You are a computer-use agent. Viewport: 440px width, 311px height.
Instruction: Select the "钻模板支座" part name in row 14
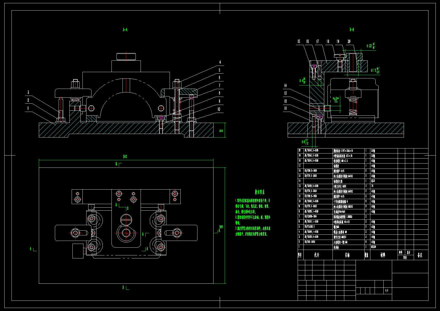tap(338, 181)
